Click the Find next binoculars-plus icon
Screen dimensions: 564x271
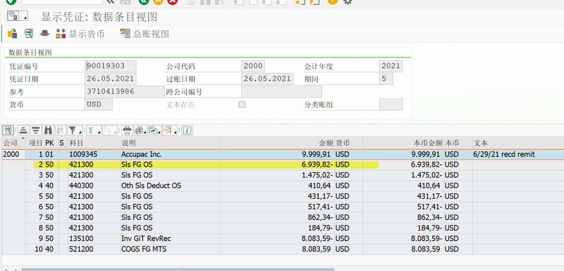tap(60, 130)
